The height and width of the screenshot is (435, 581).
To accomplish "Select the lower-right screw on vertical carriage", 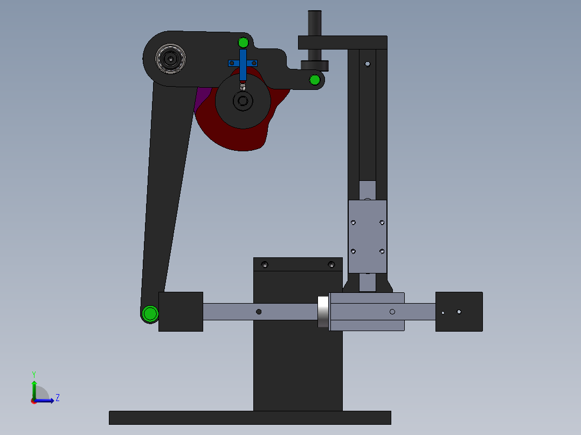I will pyautogui.click(x=382, y=251).
